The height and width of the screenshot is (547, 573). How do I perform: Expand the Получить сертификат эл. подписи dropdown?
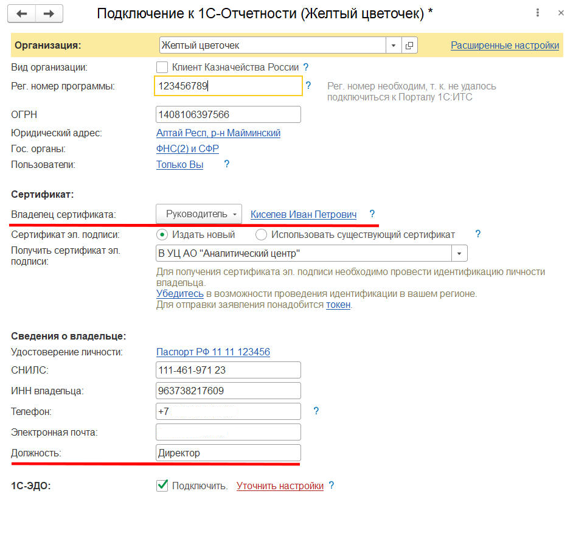point(459,253)
